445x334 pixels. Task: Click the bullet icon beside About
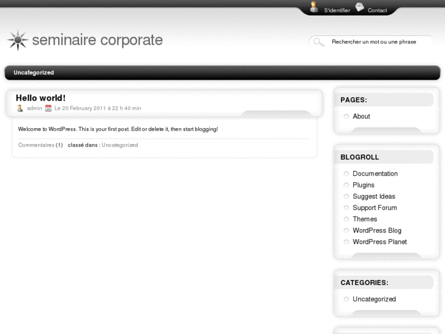(346, 116)
